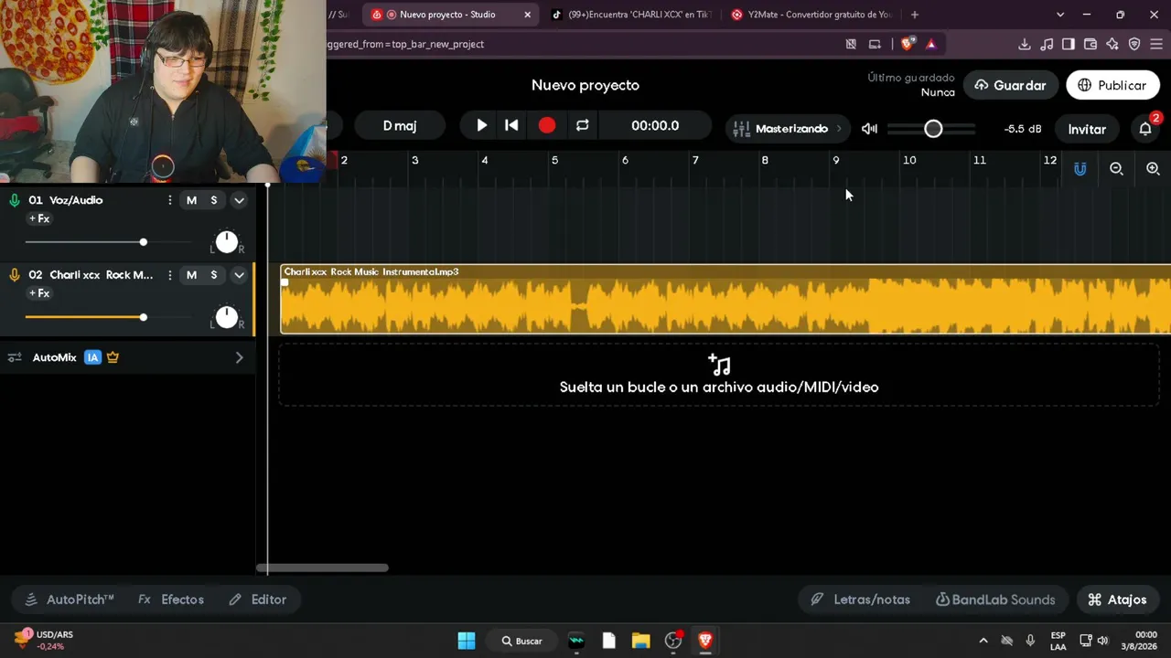The width and height of the screenshot is (1171, 658).
Task: Solo the 01 Voz/Audio track
Action: tap(214, 200)
